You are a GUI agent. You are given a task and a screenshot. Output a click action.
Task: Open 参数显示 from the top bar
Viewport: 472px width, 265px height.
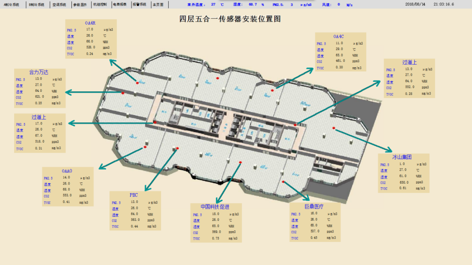coord(80,5)
